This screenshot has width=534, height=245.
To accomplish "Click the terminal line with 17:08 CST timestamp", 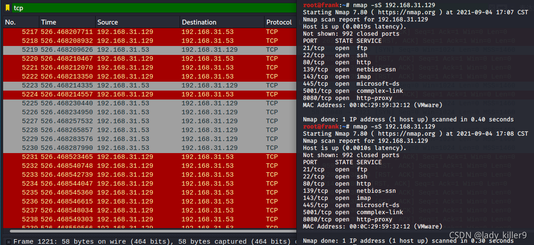I will tap(416, 134).
